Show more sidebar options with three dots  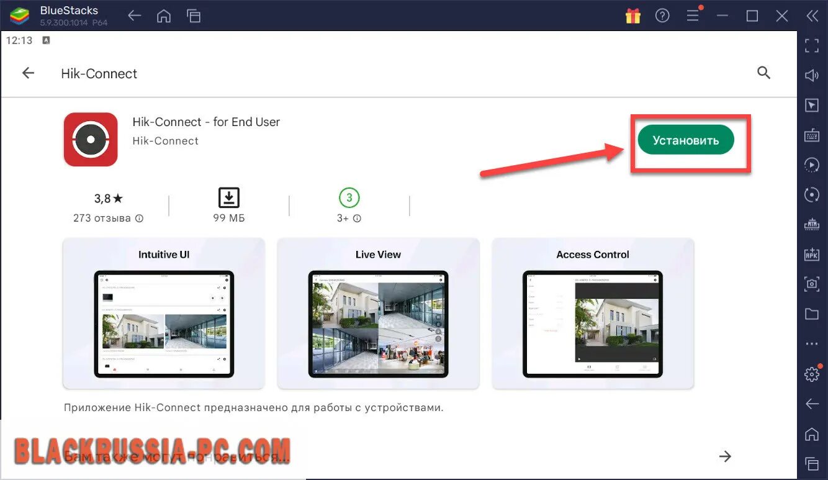tap(812, 343)
